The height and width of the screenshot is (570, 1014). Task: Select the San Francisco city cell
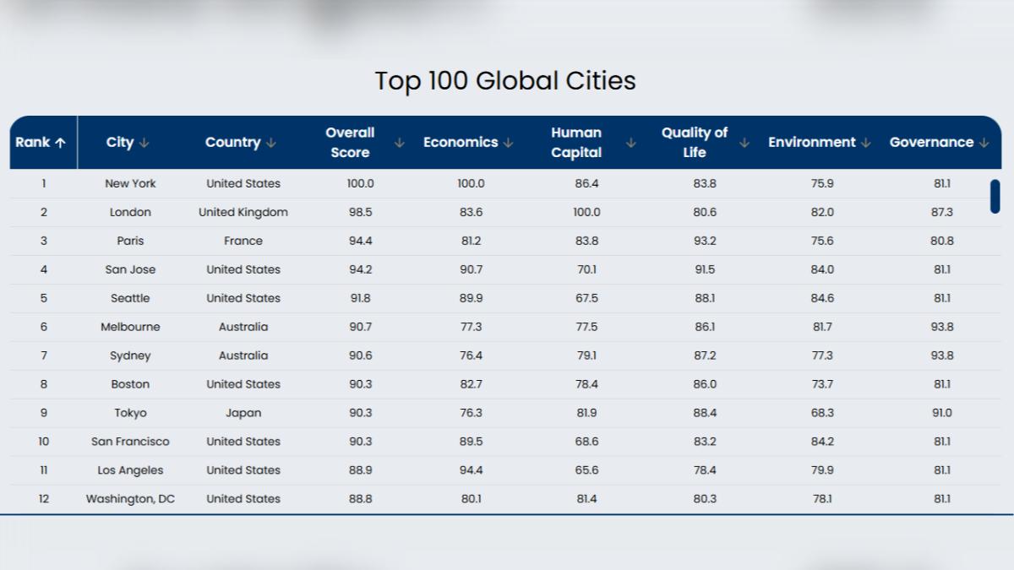point(130,442)
